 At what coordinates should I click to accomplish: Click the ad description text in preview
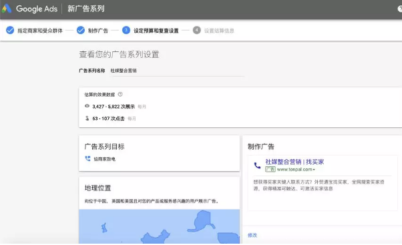319,185
